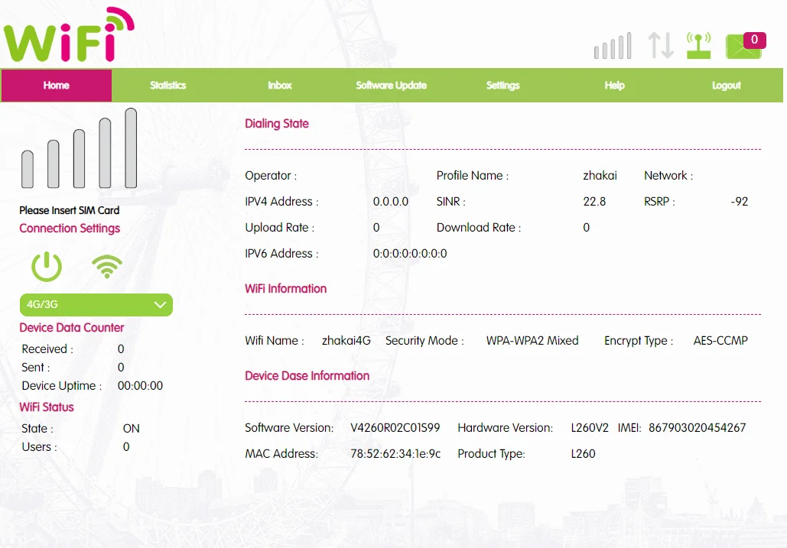Click the MAC address value
The width and height of the screenshot is (787, 548).
395,454
